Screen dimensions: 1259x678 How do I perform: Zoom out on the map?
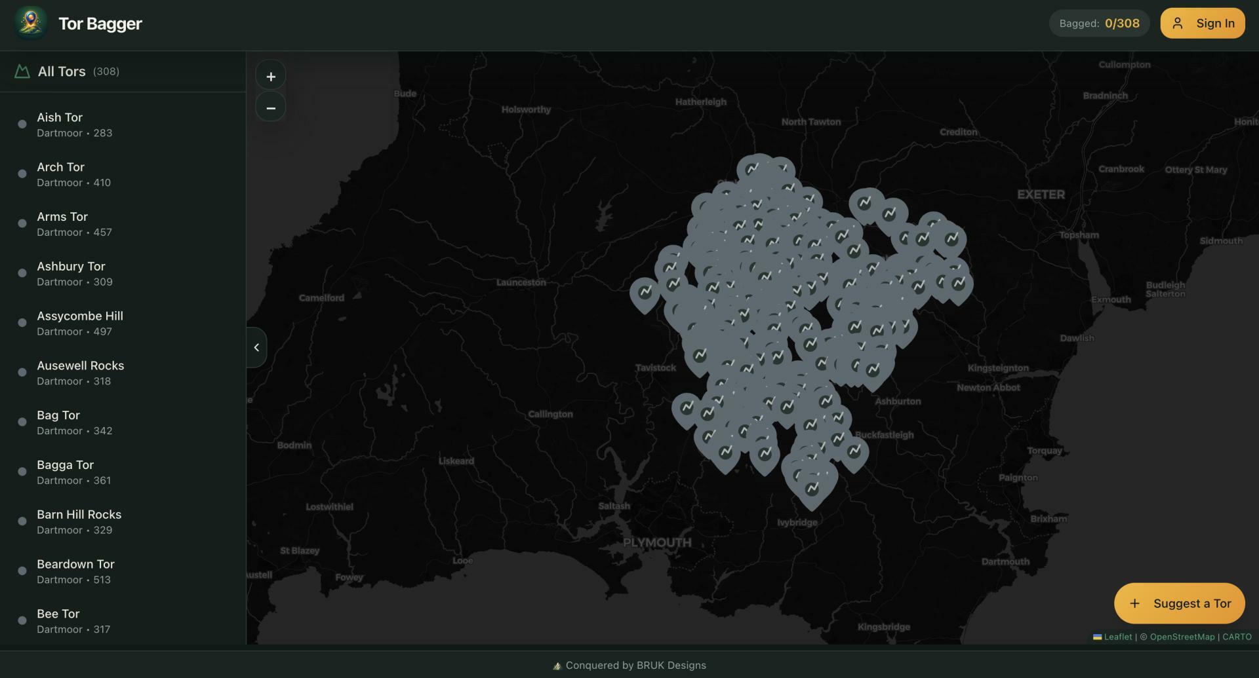(270, 107)
